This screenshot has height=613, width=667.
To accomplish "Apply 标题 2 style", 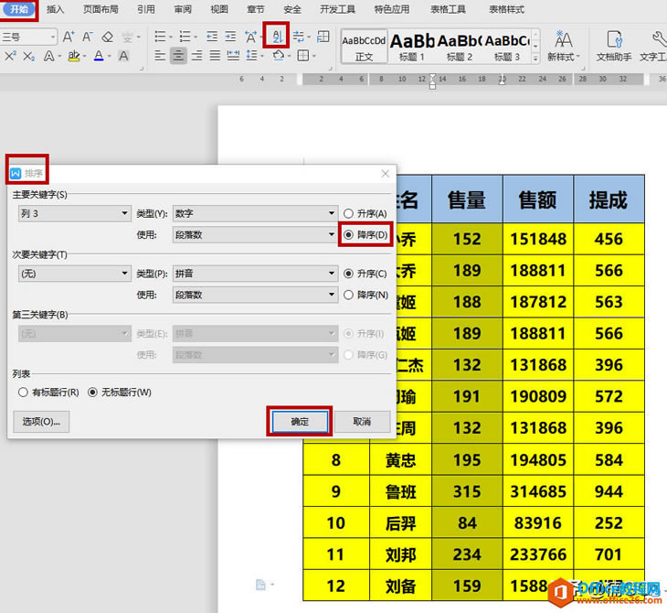I will coord(460,47).
